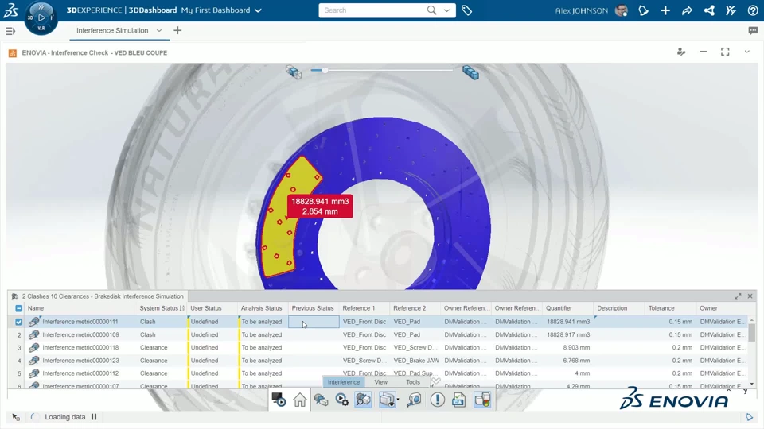The image size is (764, 429).
Task: Select Interference metric00000109 row
Action: click(381, 334)
